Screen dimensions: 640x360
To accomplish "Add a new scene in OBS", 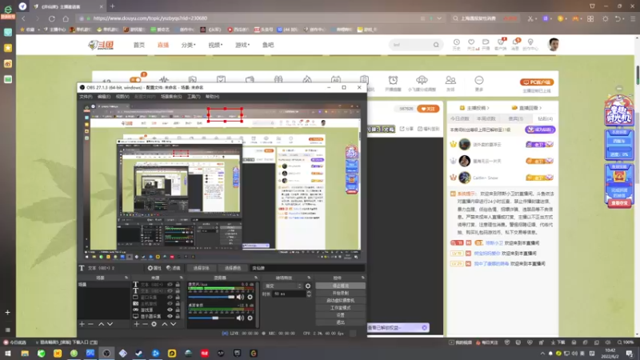I will [82, 324].
